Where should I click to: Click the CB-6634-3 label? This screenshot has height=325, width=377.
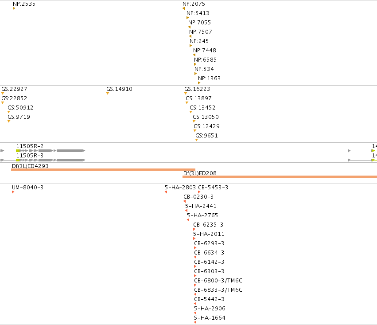click(x=209, y=253)
